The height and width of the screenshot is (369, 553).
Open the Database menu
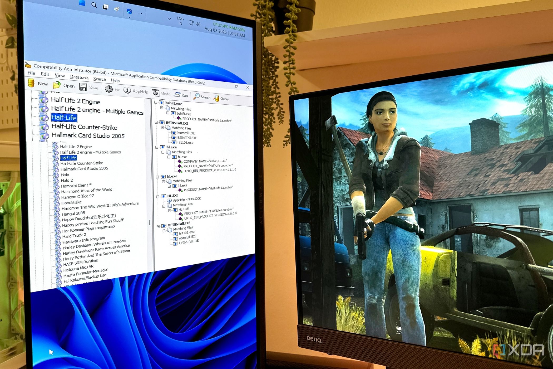(x=79, y=77)
